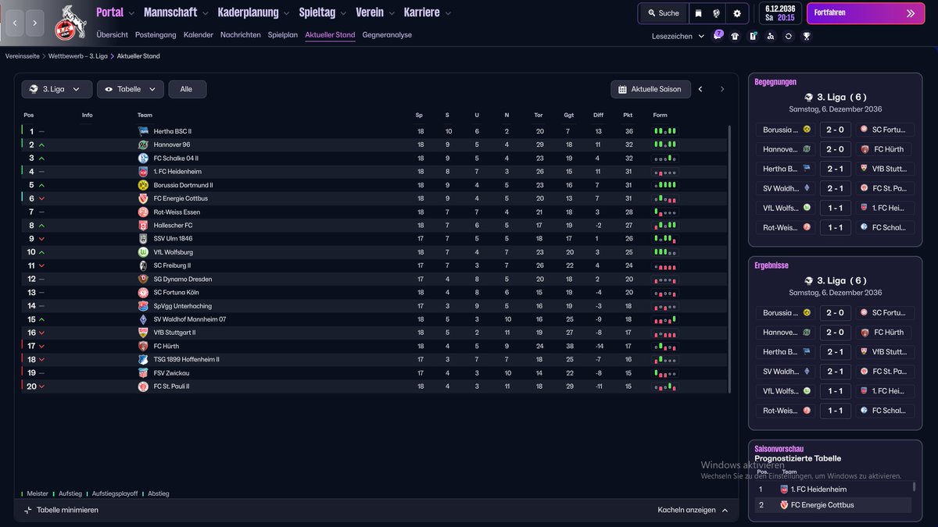Expand the Mannschaft menu chevron
Image resolution: width=938 pixels, height=527 pixels.
[x=204, y=13]
